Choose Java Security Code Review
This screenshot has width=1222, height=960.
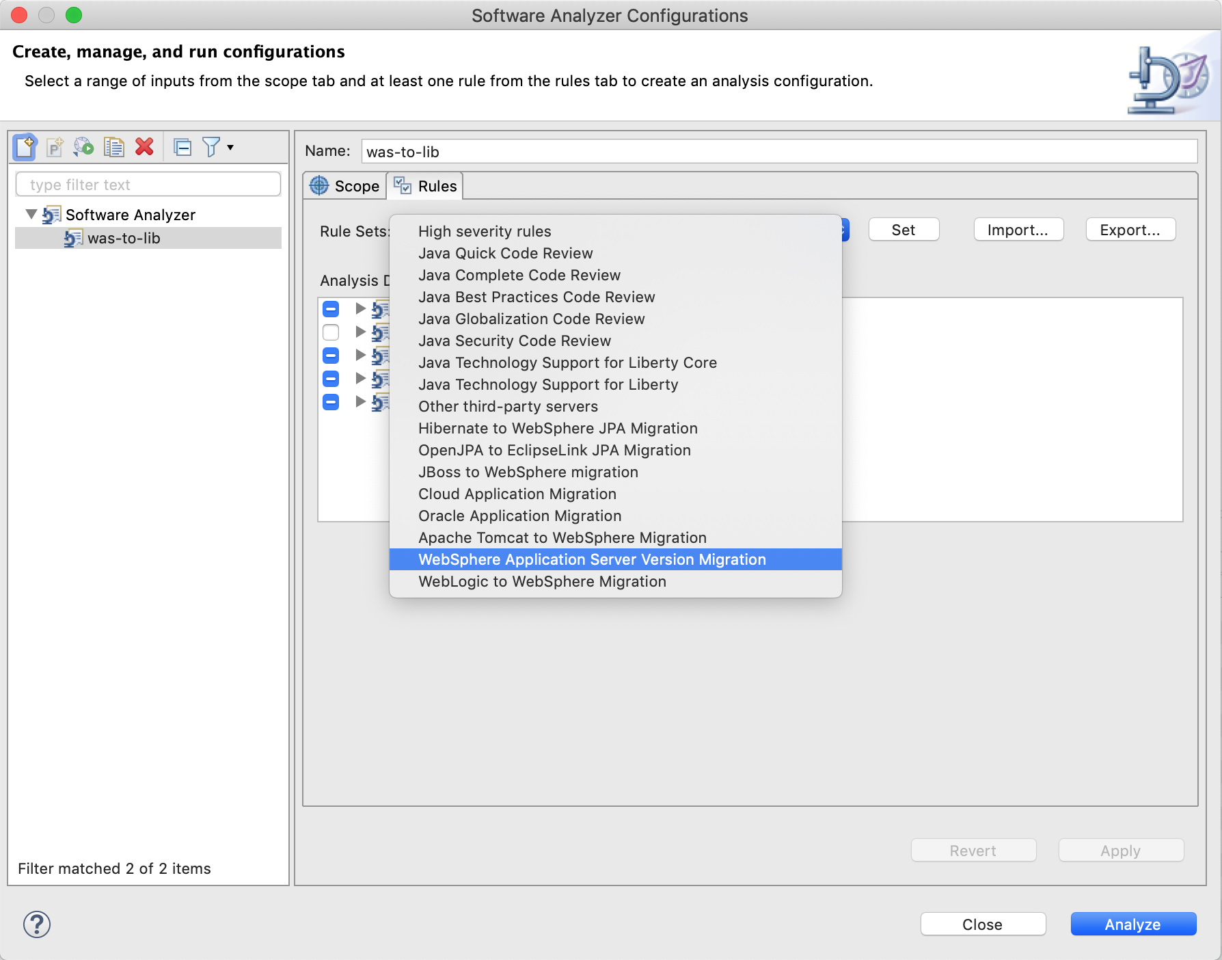[616, 341]
